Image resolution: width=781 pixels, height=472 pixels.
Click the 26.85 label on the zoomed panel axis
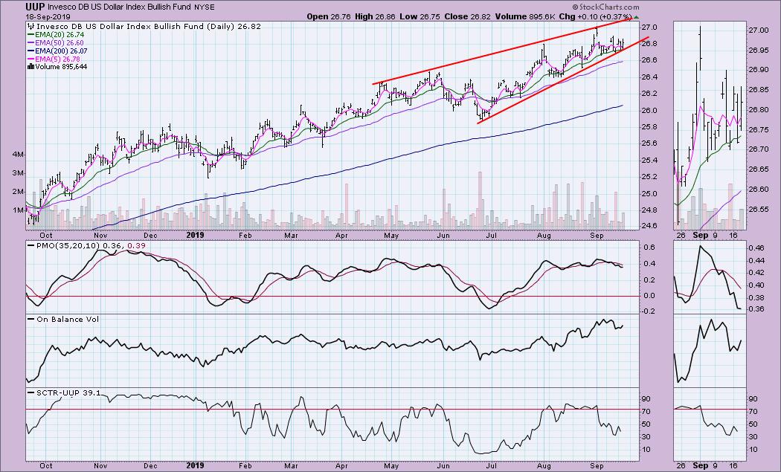click(760, 90)
